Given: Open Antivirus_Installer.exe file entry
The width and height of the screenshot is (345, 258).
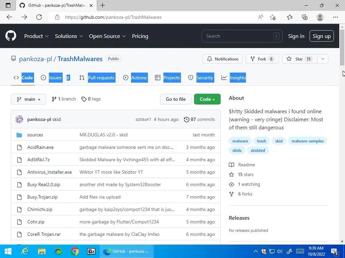Looking at the screenshot, I should [x=50, y=172].
